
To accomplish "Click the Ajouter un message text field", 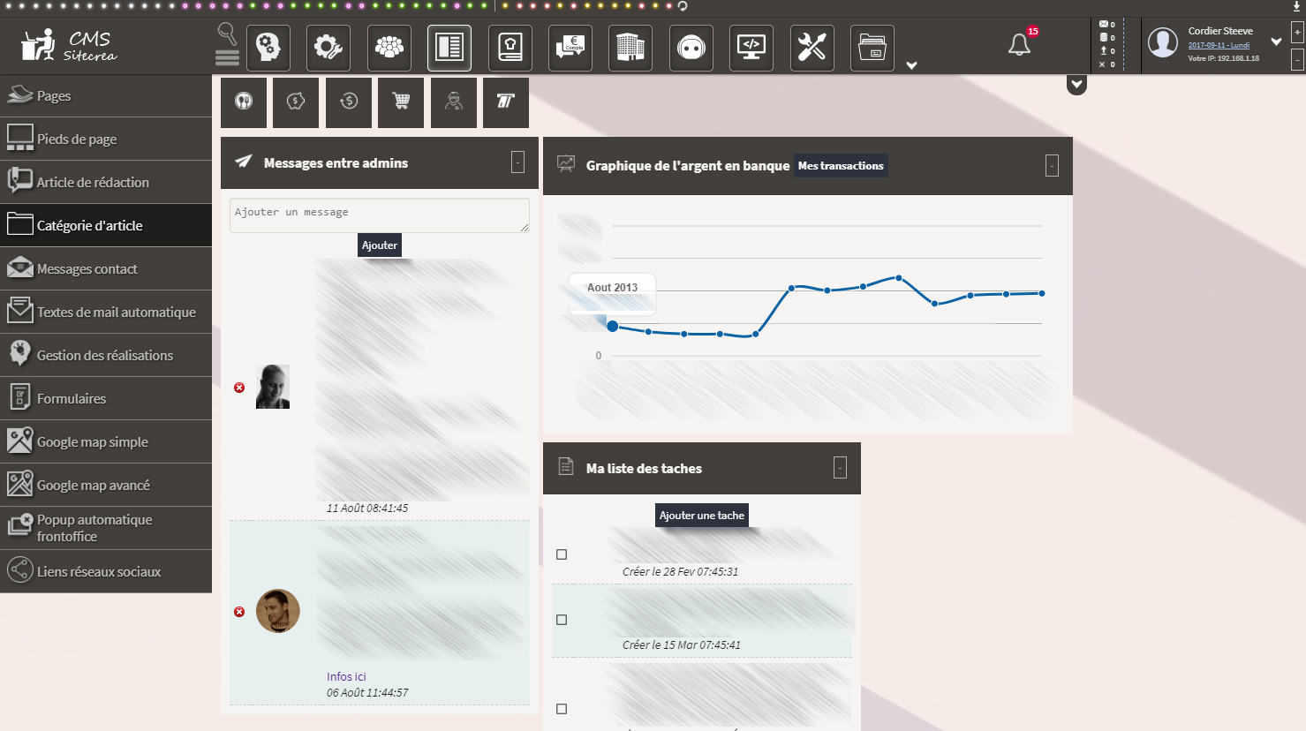I will coord(379,215).
